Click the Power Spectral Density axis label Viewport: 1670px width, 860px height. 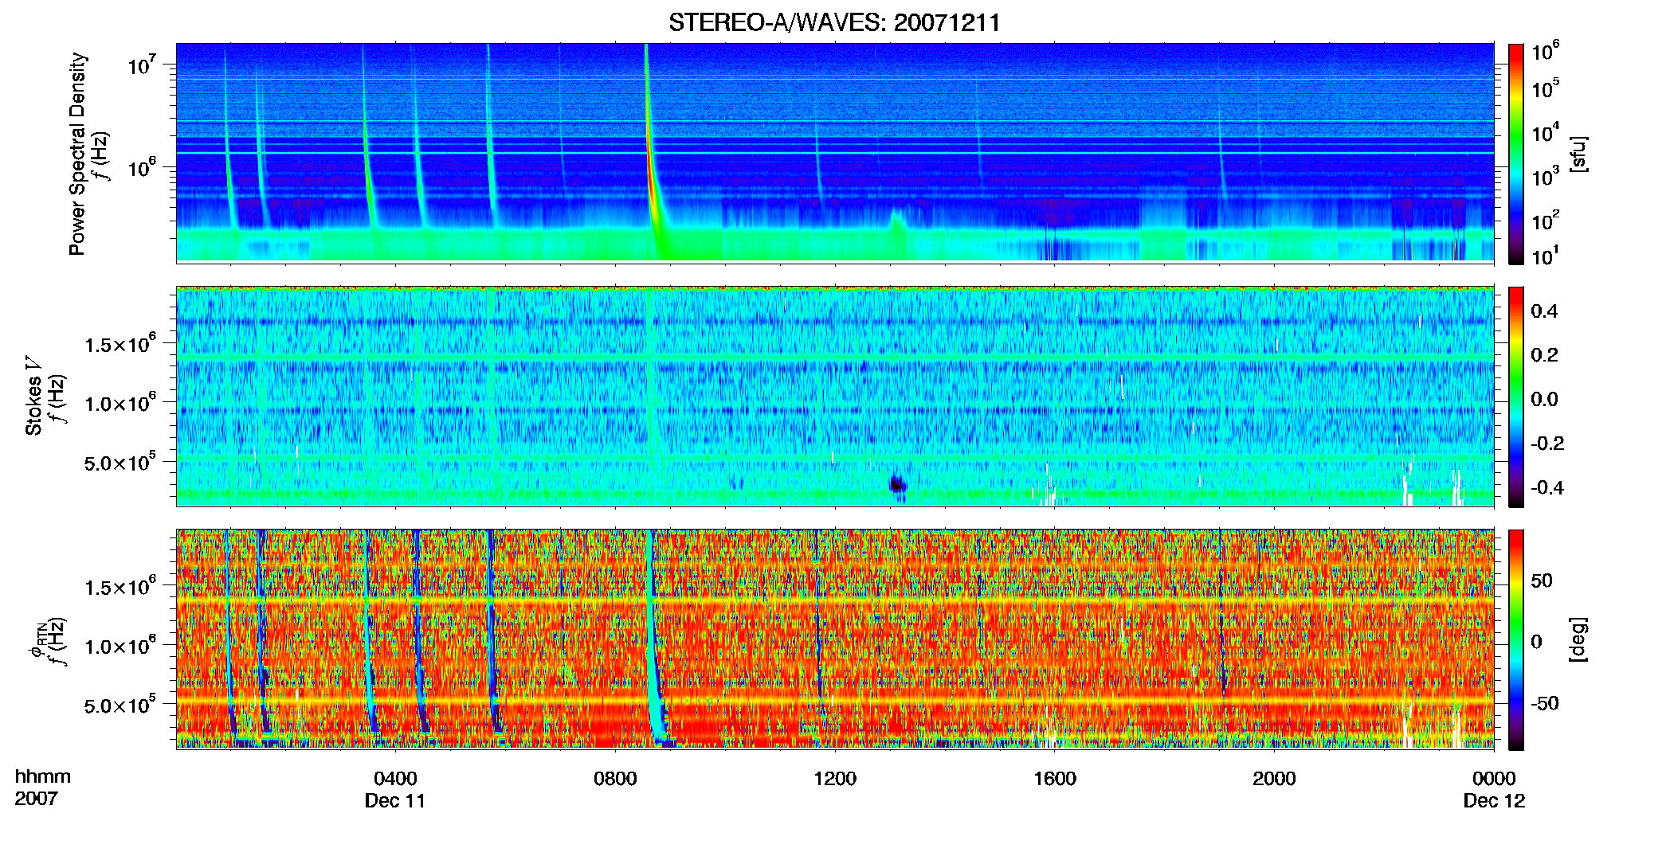click(77, 154)
